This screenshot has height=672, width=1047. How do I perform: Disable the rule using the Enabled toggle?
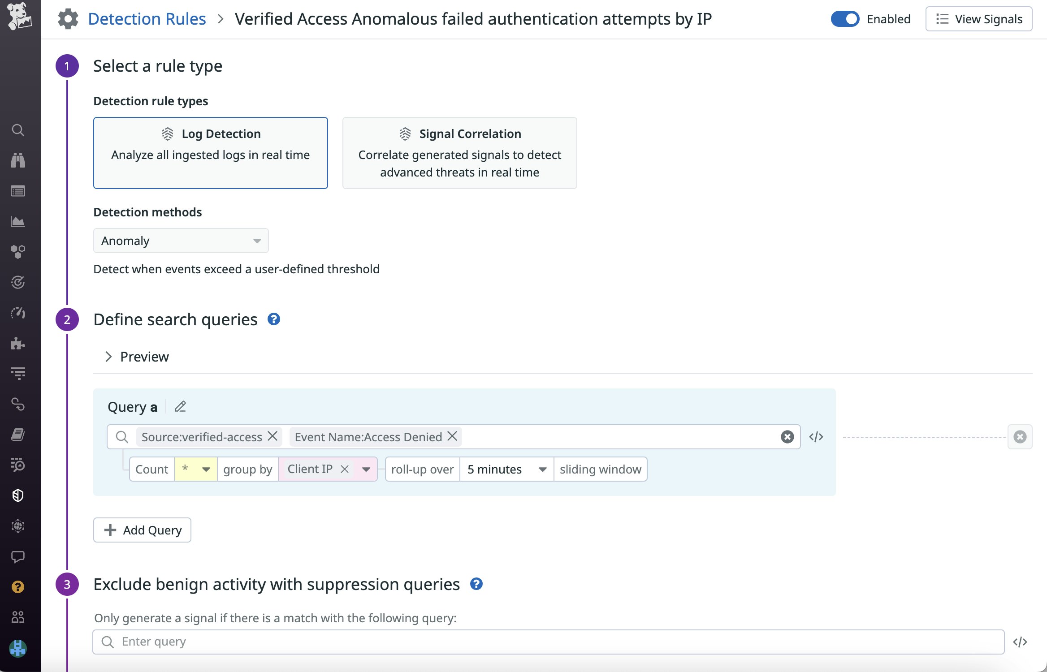point(845,19)
